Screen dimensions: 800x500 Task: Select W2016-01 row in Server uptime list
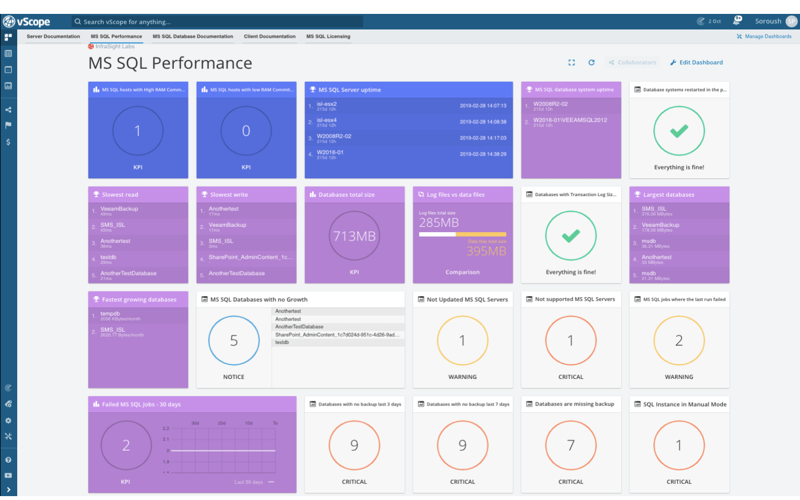(x=408, y=154)
